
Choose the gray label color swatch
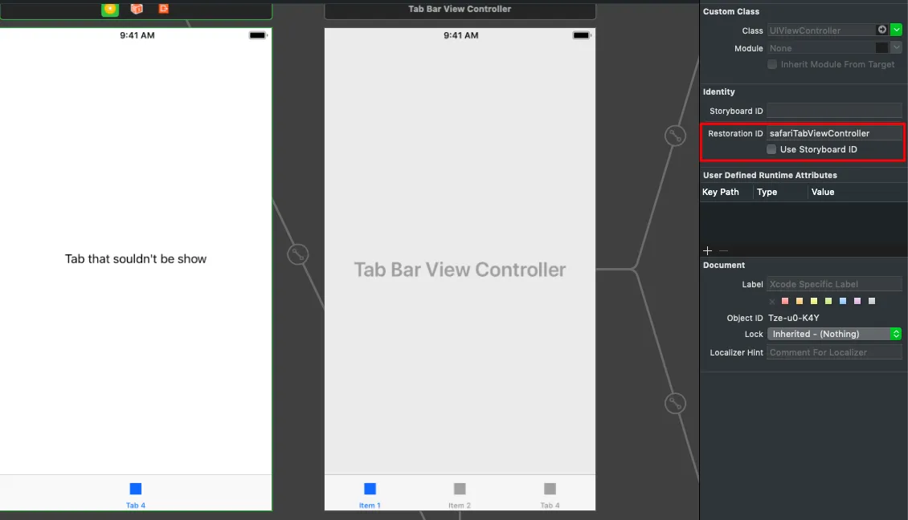[872, 301]
